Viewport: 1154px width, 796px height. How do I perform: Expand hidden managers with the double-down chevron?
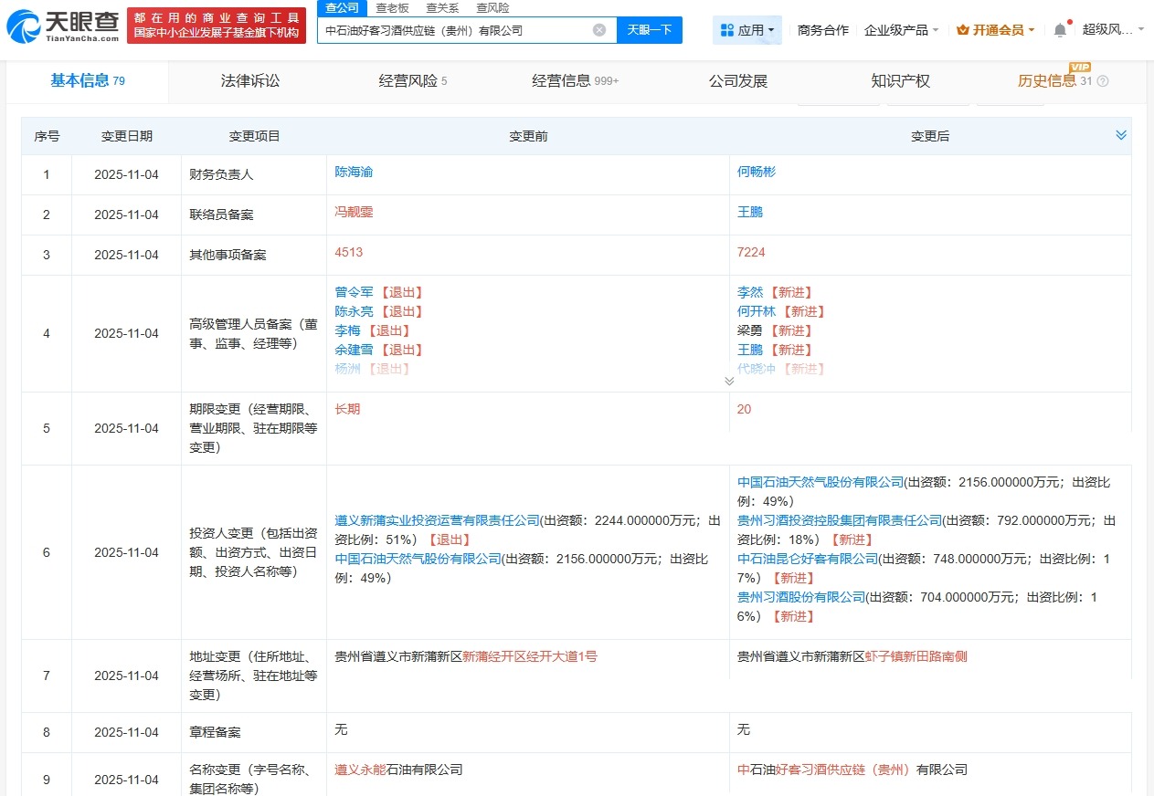pos(730,381)
